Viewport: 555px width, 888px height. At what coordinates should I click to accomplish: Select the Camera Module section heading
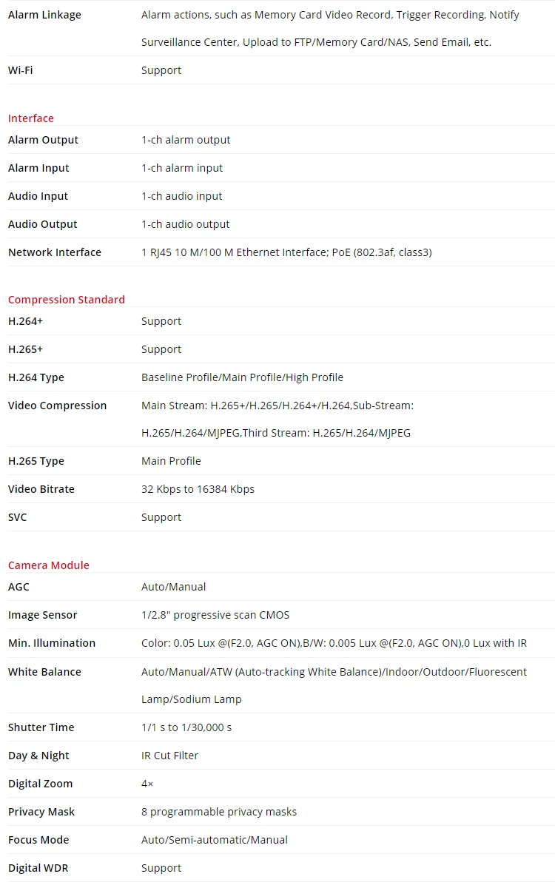click(x=49, y=565)
